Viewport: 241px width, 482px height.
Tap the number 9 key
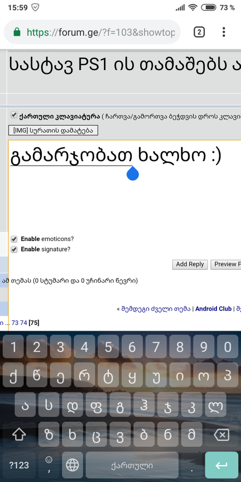(x=203, y=347)
